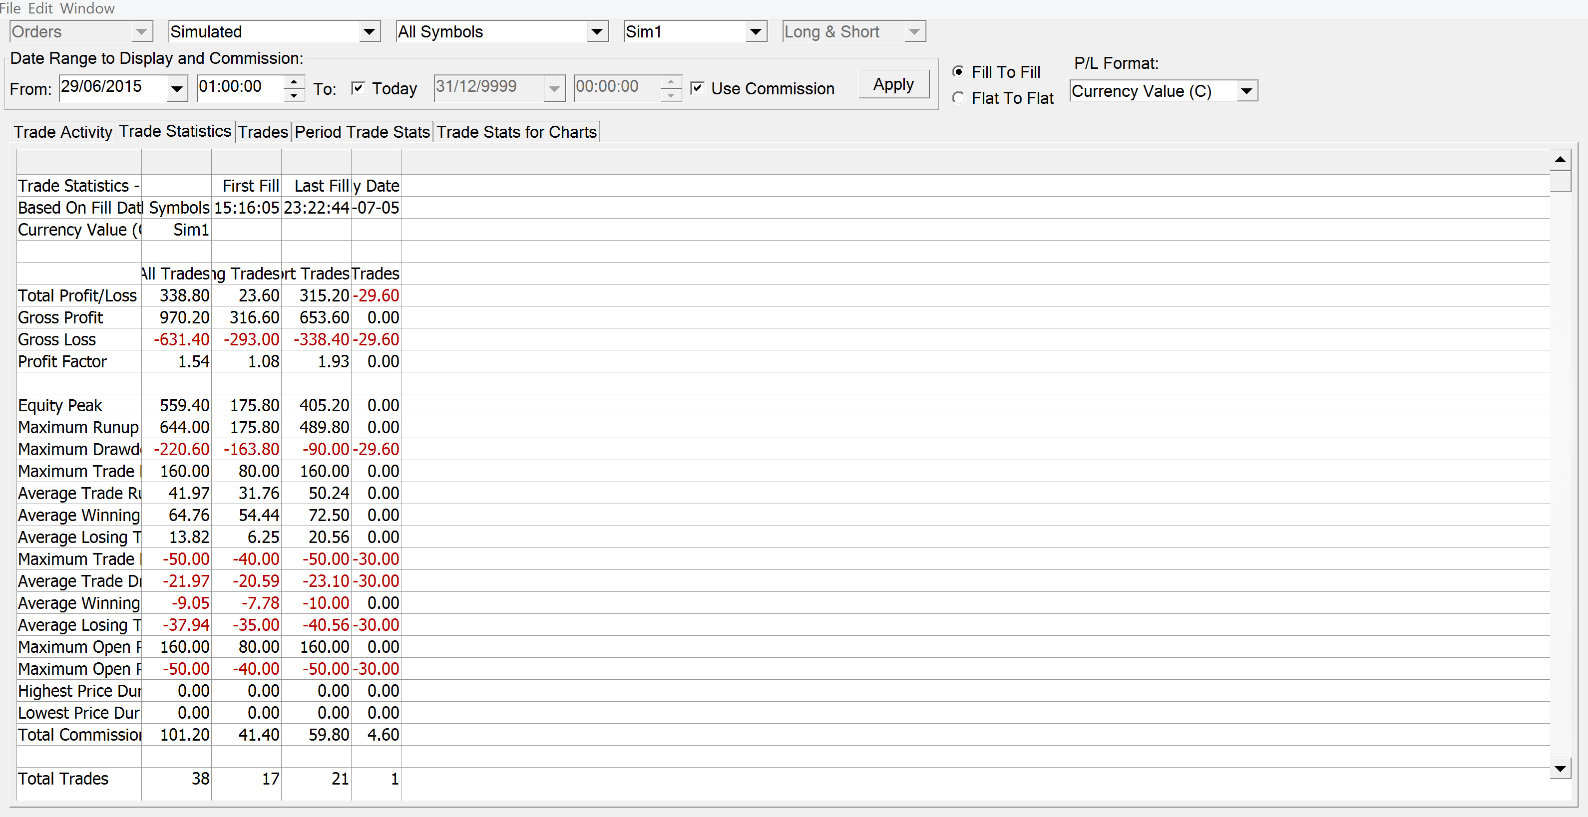The width and height of the screenshot is (1588, 817).
Task: Uncheck the Today checkbox
Action: tap(358, 88)
